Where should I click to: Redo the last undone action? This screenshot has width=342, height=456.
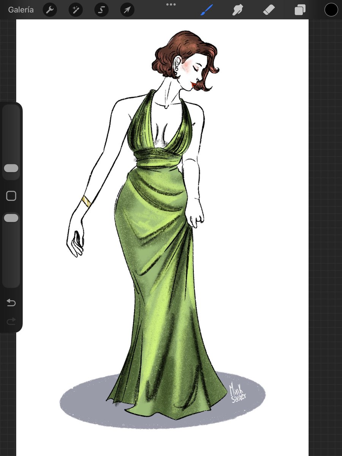point(11,321)
